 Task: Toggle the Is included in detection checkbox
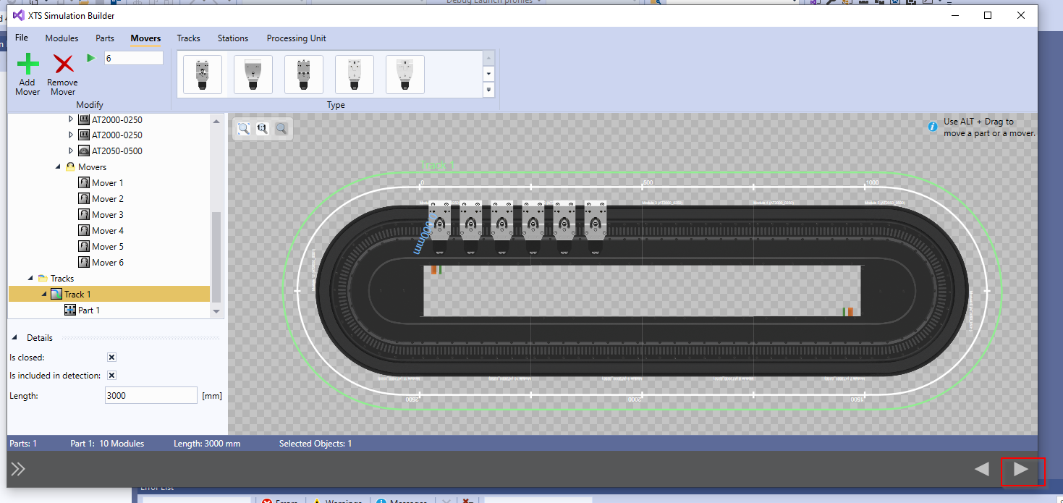tap(111, 376)
